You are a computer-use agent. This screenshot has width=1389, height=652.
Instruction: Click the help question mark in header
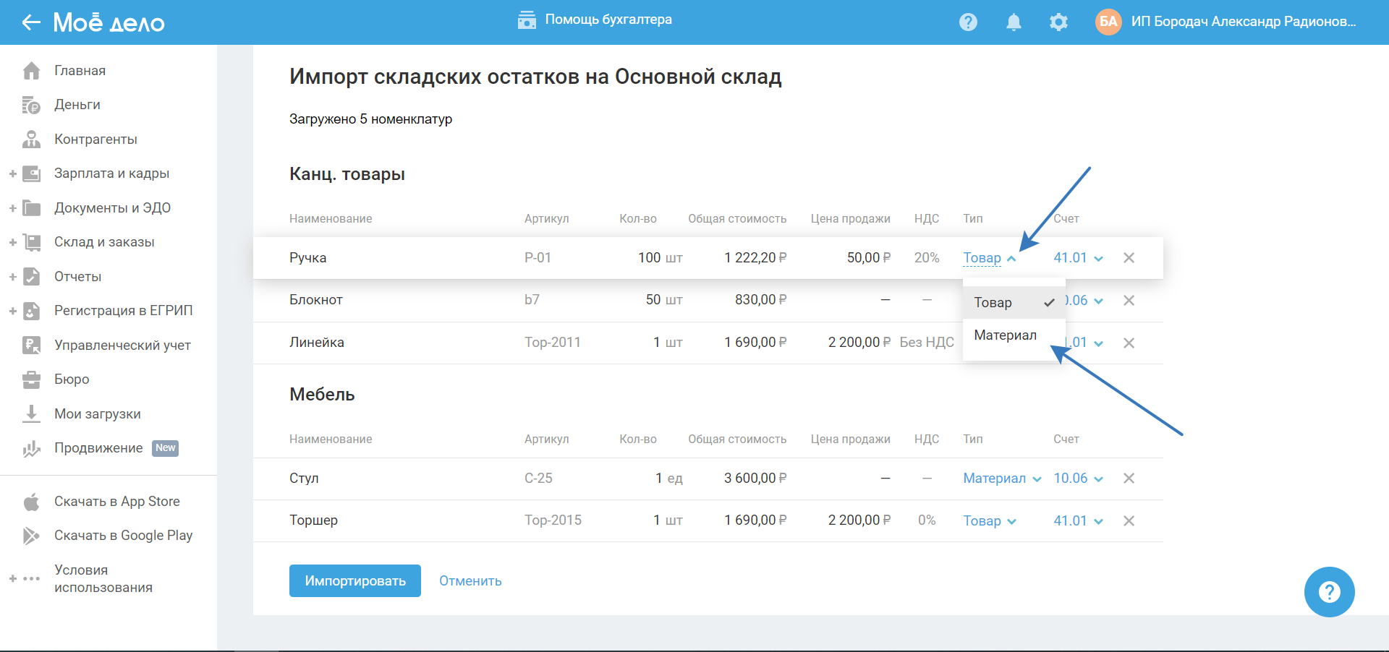coord(968,22)
